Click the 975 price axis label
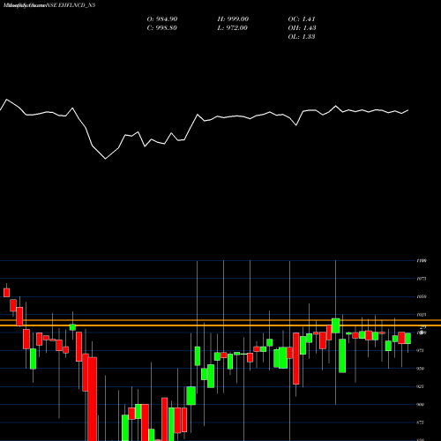The height and width of the screenshot is (441, 441). coord(421,350)
